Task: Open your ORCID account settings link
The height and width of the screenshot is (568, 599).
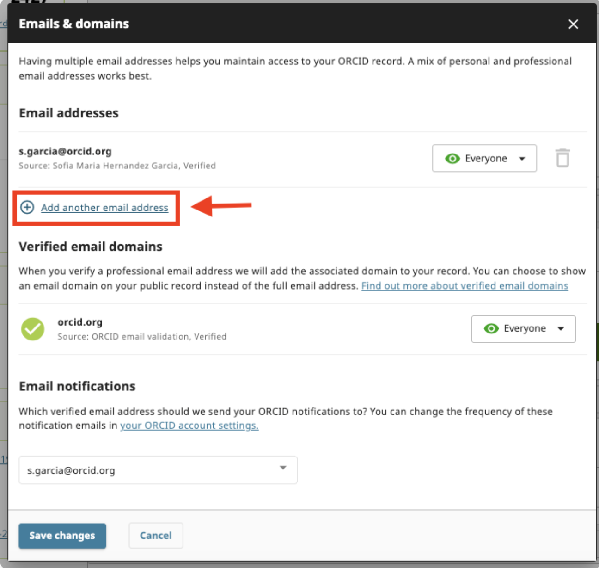Action: tap(189, 426)
